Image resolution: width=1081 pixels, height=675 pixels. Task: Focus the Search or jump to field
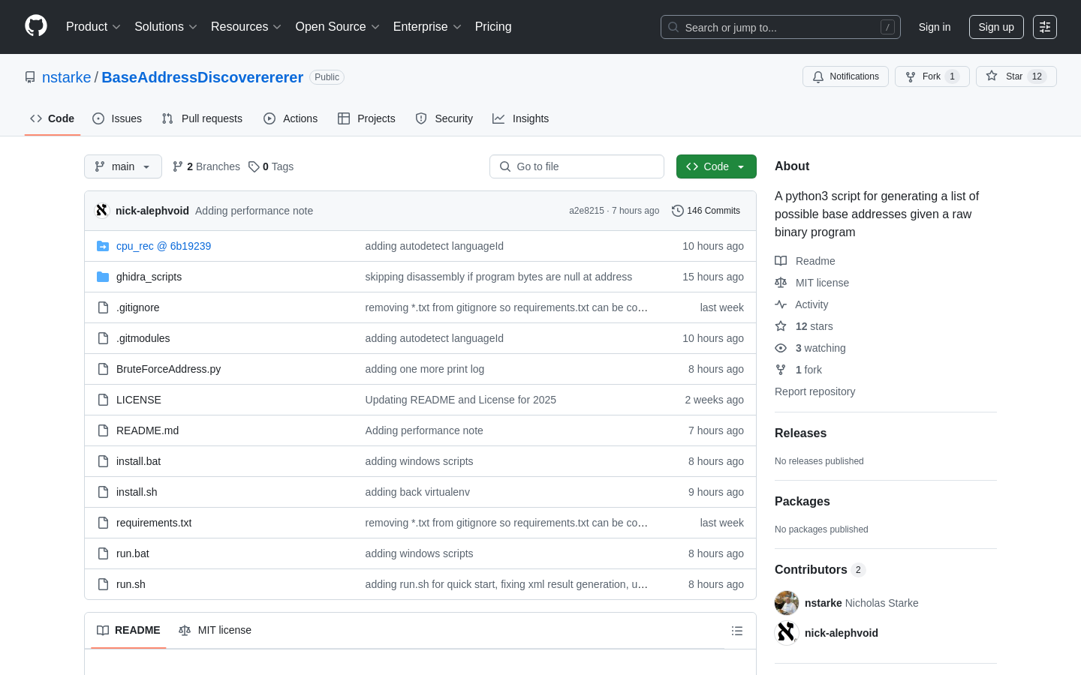coord(781,27)
